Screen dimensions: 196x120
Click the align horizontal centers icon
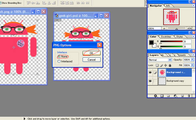click(49, 3)
